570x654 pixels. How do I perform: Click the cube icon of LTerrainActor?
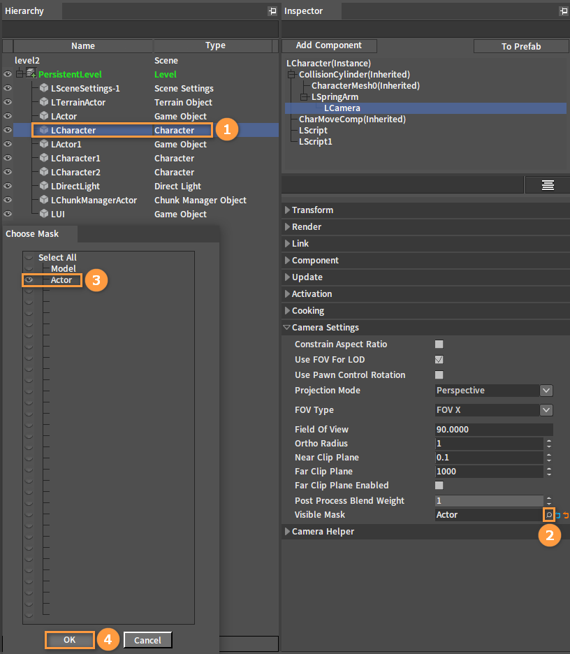pos(44,102)
